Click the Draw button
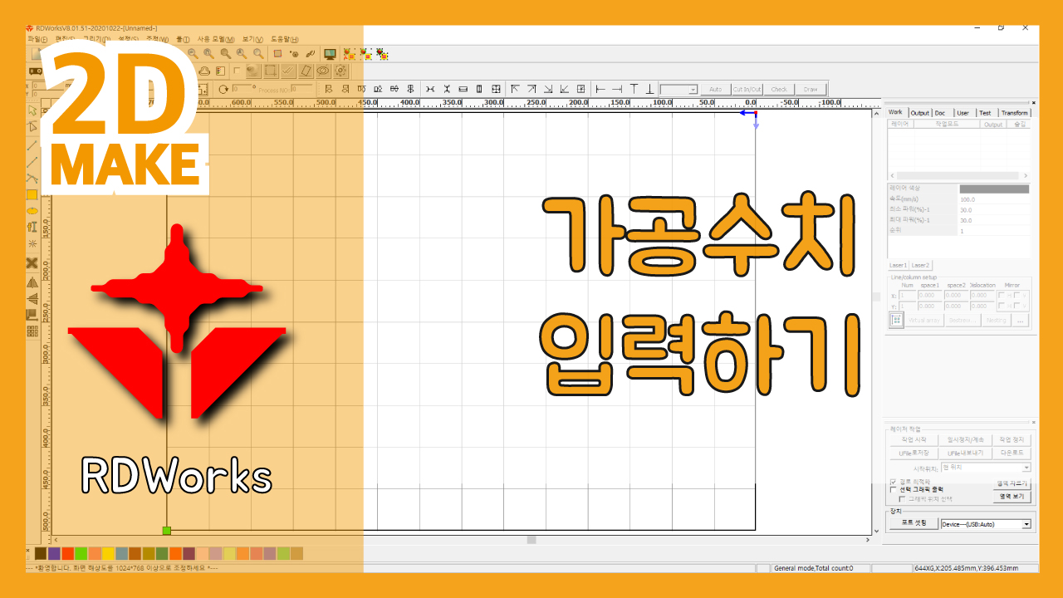Viewport: 1063px width, 598px height. coord(811,89)
